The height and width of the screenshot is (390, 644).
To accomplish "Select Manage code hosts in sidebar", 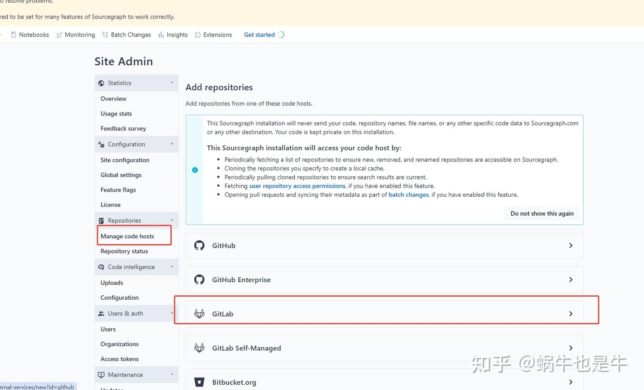I will point(127,236).
